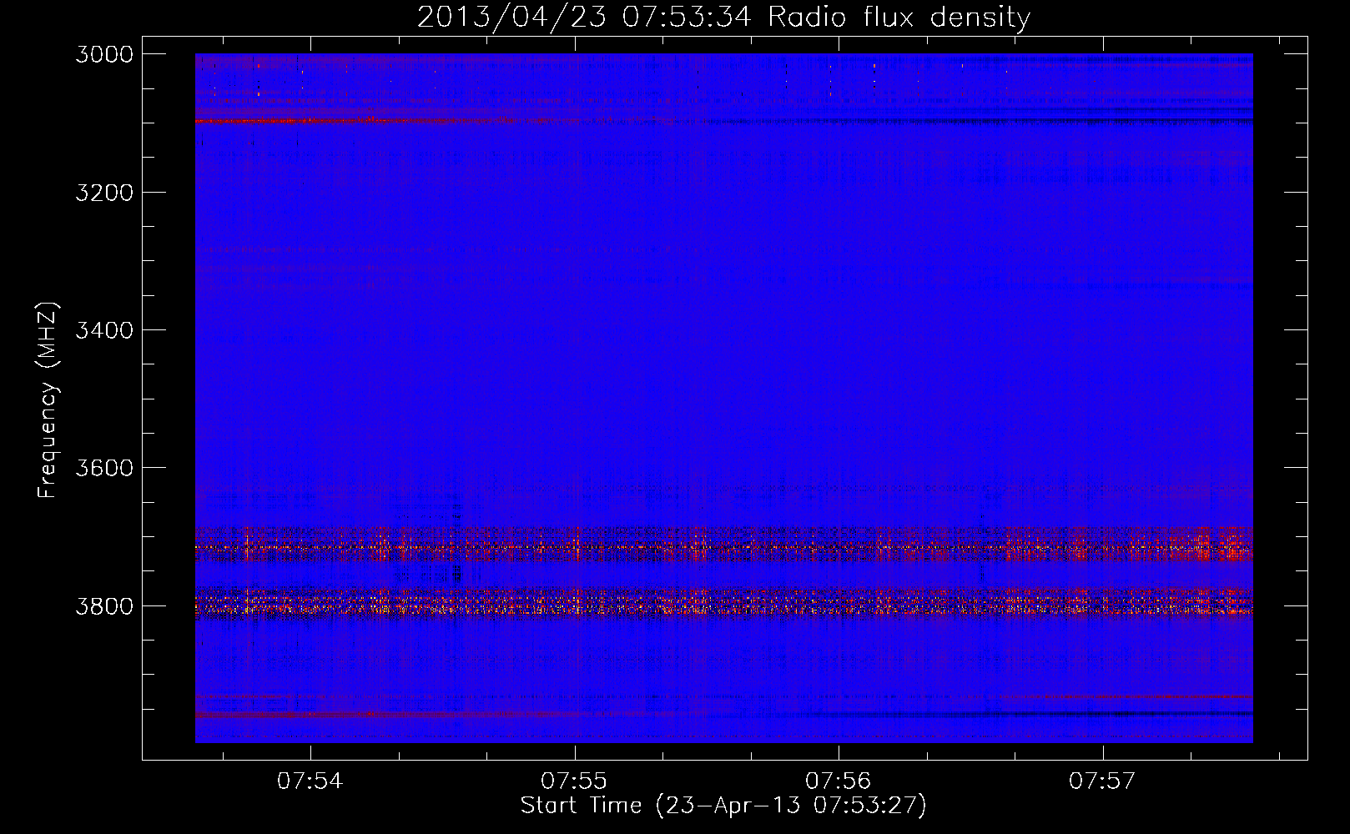Select the 3200 frequency axis label
This screenshot has width=1350, height=834.
(x=104, y=193)
